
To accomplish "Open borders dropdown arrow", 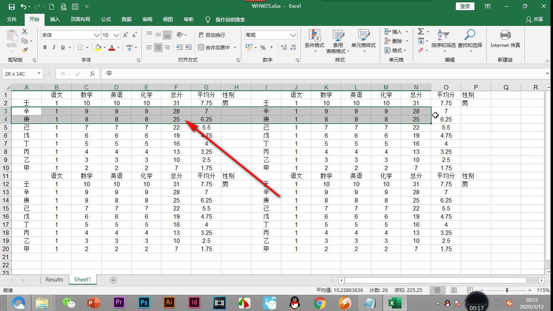I will 88,48.
